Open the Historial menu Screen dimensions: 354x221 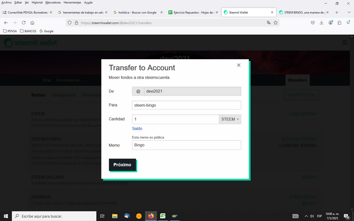tap(37, 2)
